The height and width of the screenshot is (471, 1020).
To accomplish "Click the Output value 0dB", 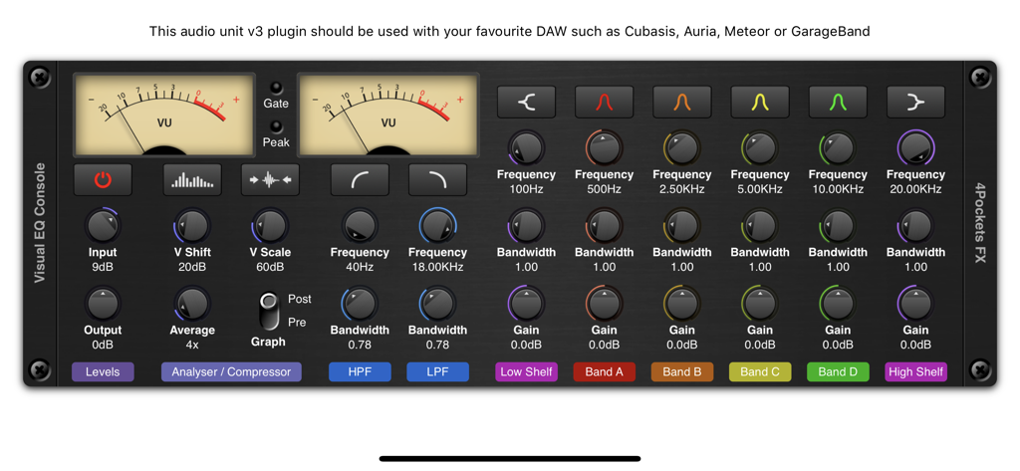I will (x=103, y=345).
